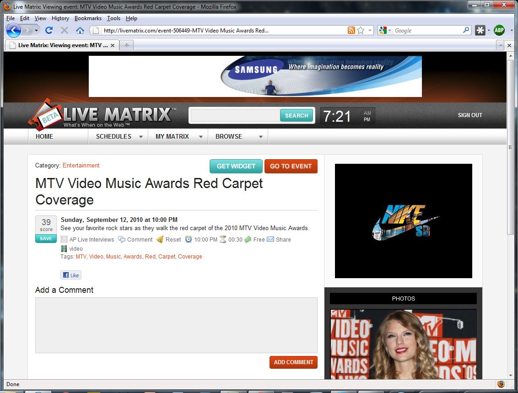Click the Adblock Plus ABP icon
Screen dimensions: 518x393
pos(499,30)
